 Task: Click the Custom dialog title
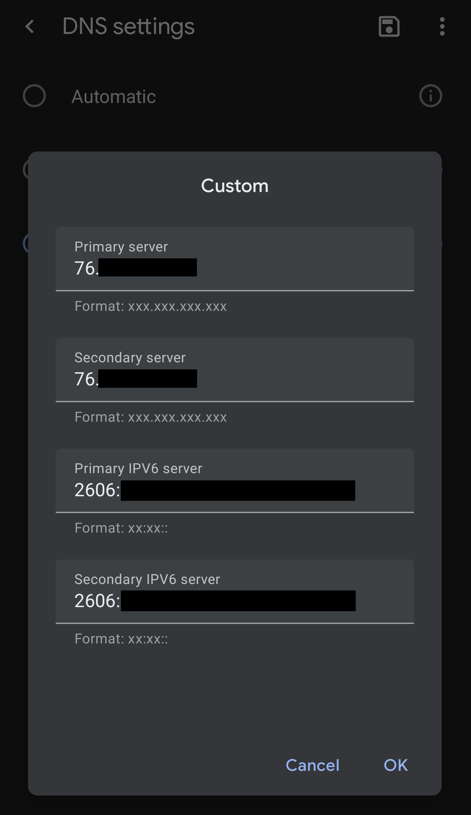tap(235, 186)
